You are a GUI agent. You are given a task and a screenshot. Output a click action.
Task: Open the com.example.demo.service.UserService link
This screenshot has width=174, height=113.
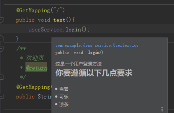pos(97,45)
